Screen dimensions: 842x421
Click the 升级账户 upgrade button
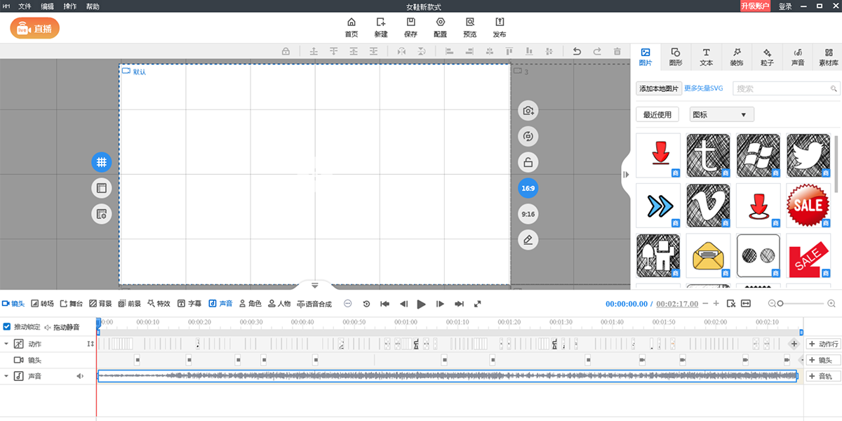tap(755, 6)
